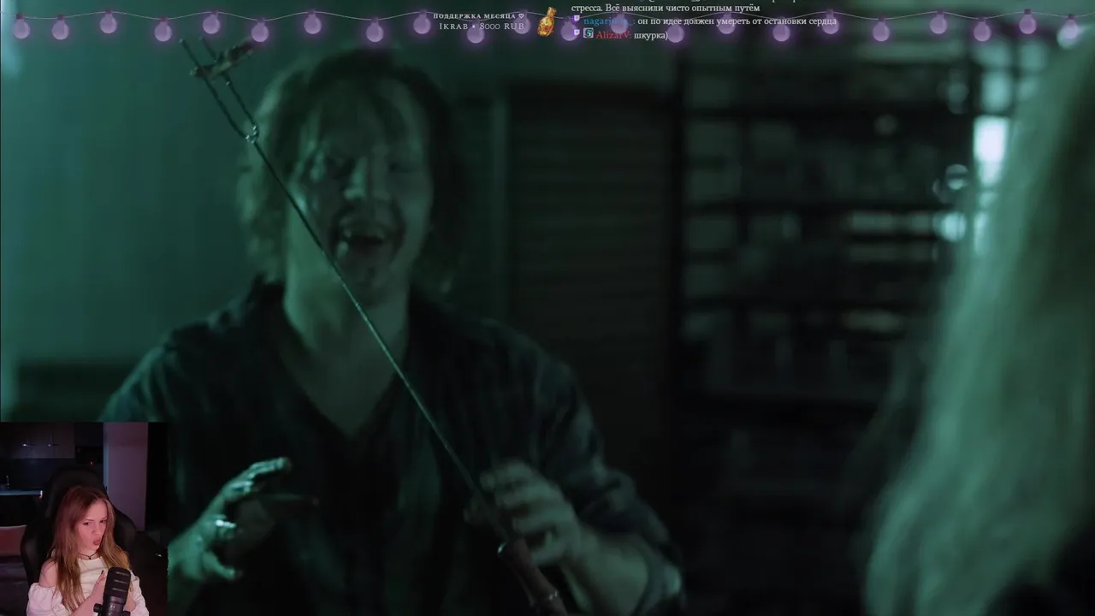The width and height of the screenshot is (1095, 616).
Task: Click the chat message 'шкурка)'
Action: click(651, 35)
